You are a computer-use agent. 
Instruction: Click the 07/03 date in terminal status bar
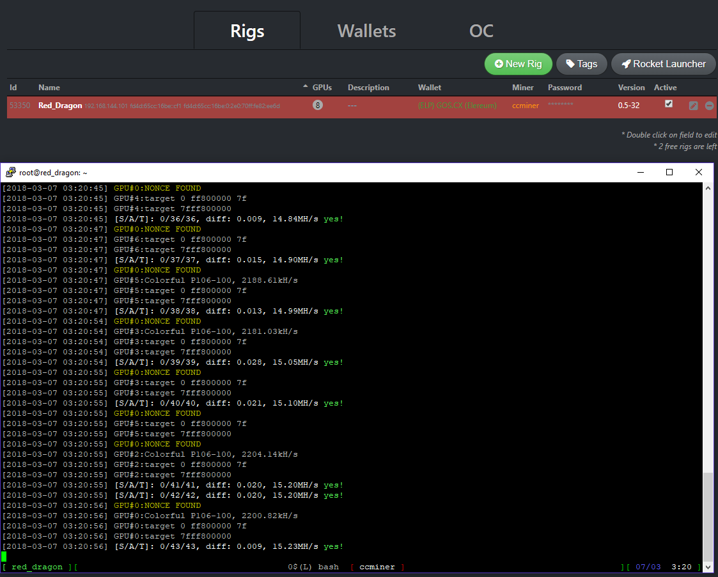click(648, 567)
